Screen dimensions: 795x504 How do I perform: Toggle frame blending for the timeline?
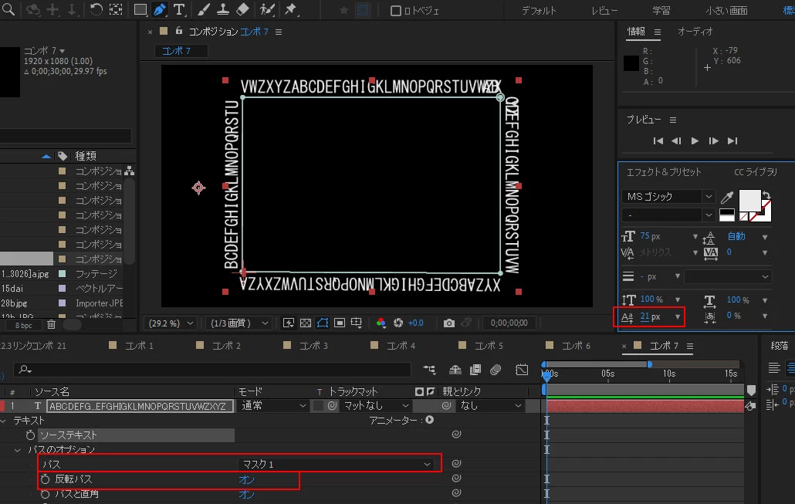tap(475, 370)
